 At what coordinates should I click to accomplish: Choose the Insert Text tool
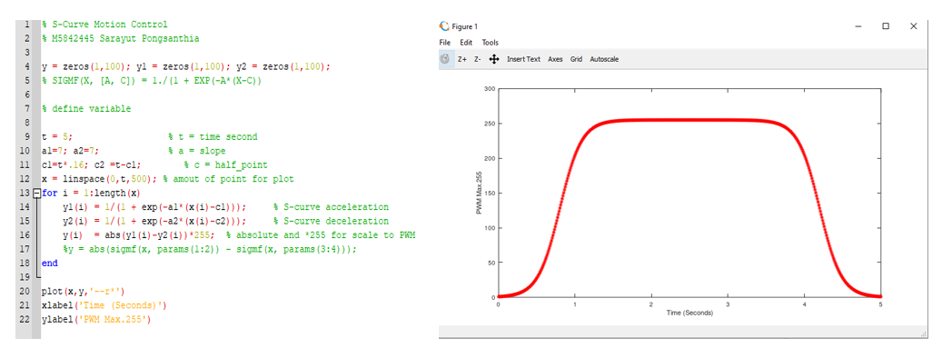523,59
